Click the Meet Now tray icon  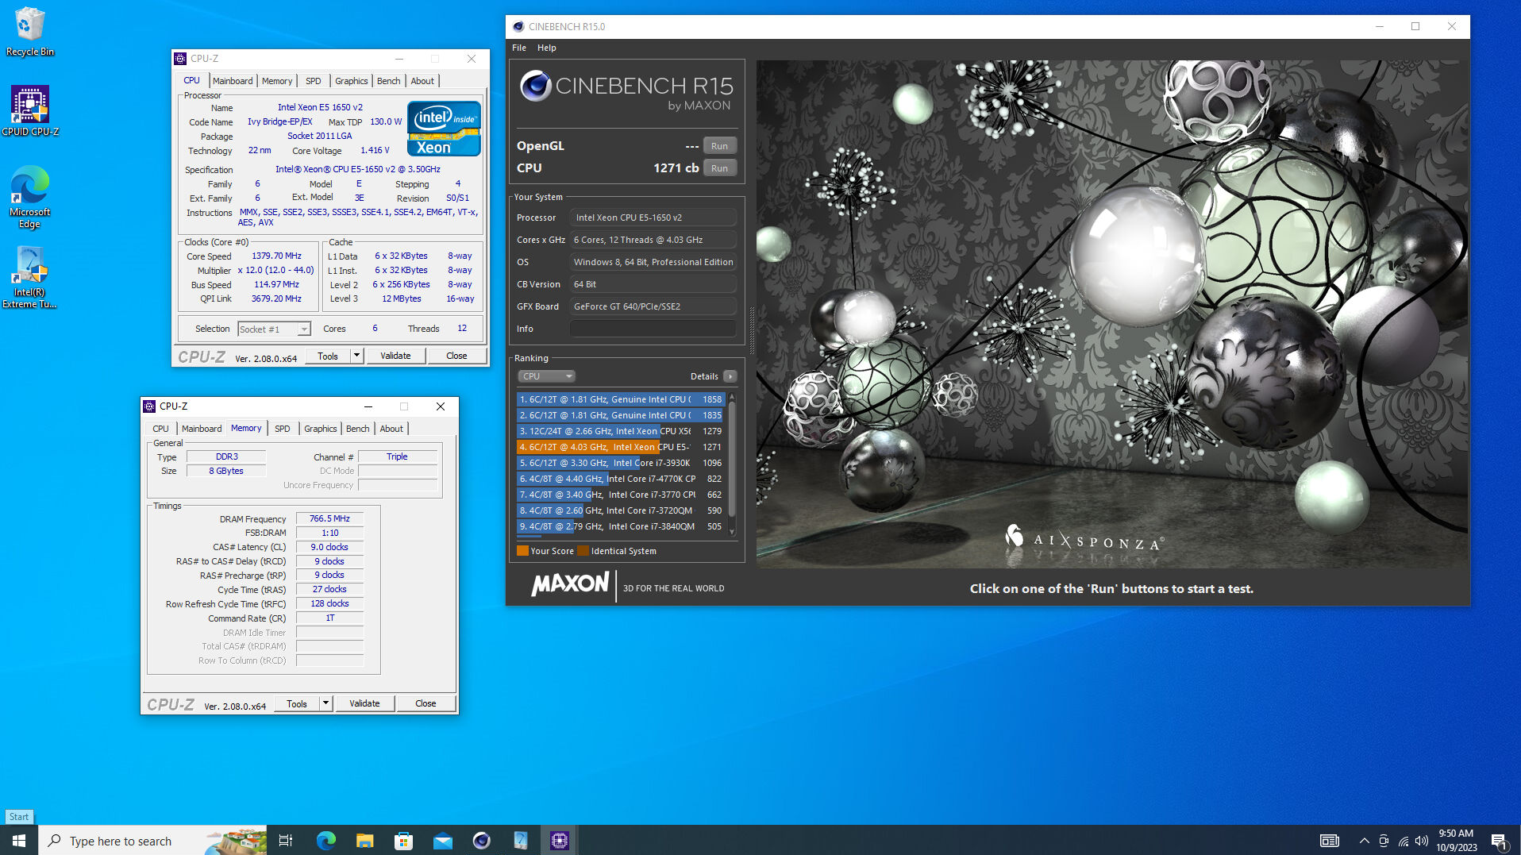(1384, 841)
